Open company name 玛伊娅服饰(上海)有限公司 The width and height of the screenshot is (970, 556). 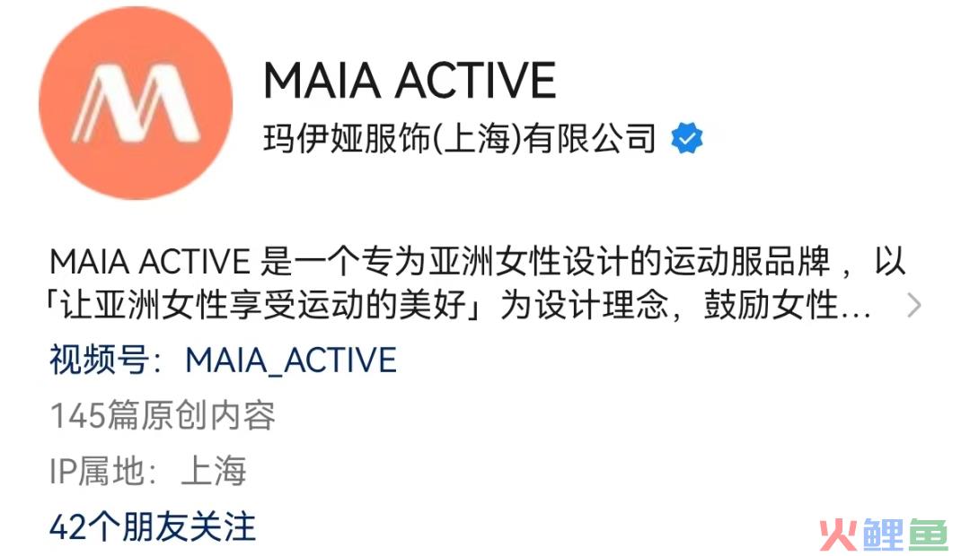click(459, 138)
